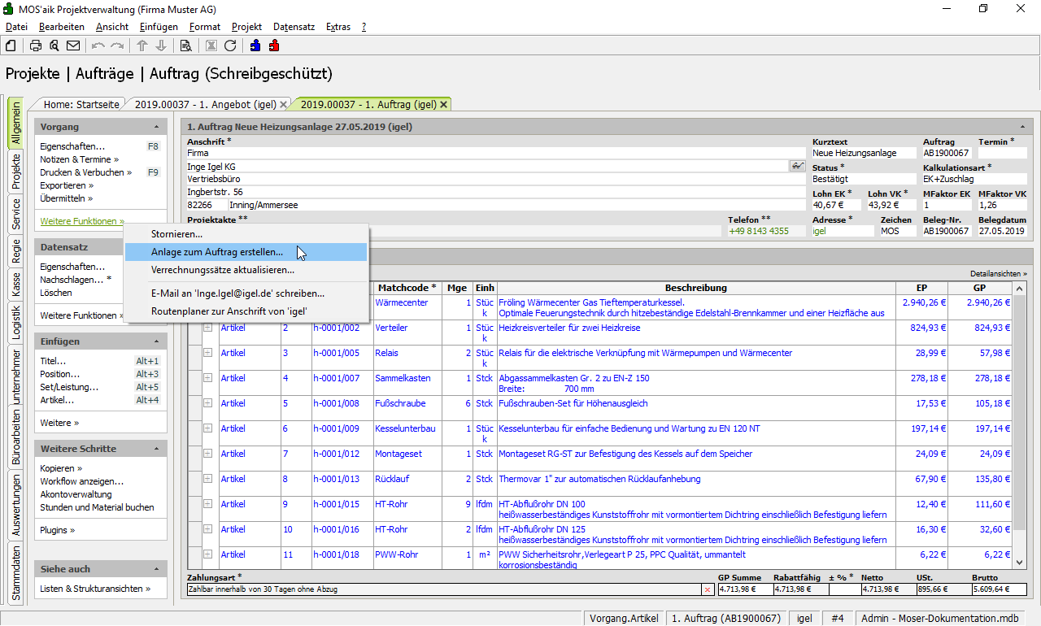Image resolution: width=1041 pixels, height=626 pixels.
Task: Click the new blank document toolbar icon
Action: (11, 46)
